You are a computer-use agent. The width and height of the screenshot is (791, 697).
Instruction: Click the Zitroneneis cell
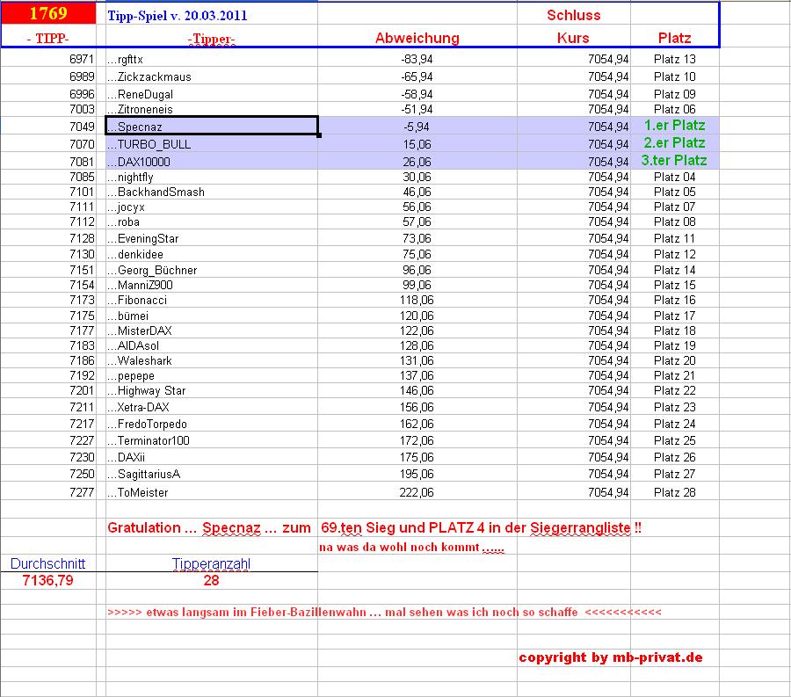click(x=211, y=110)
